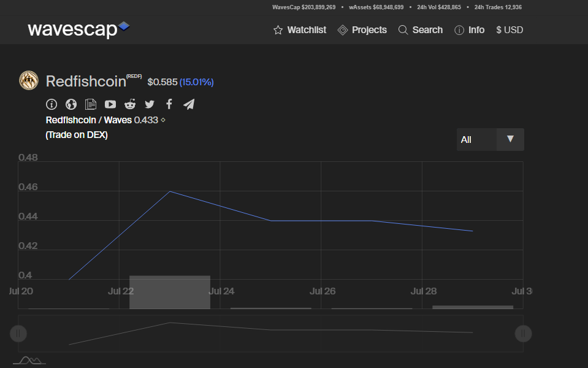Image resolution: width=588 pixels, height=368 pixels.
Task: Click the Info circle icon in navbar
Action: 459,30
